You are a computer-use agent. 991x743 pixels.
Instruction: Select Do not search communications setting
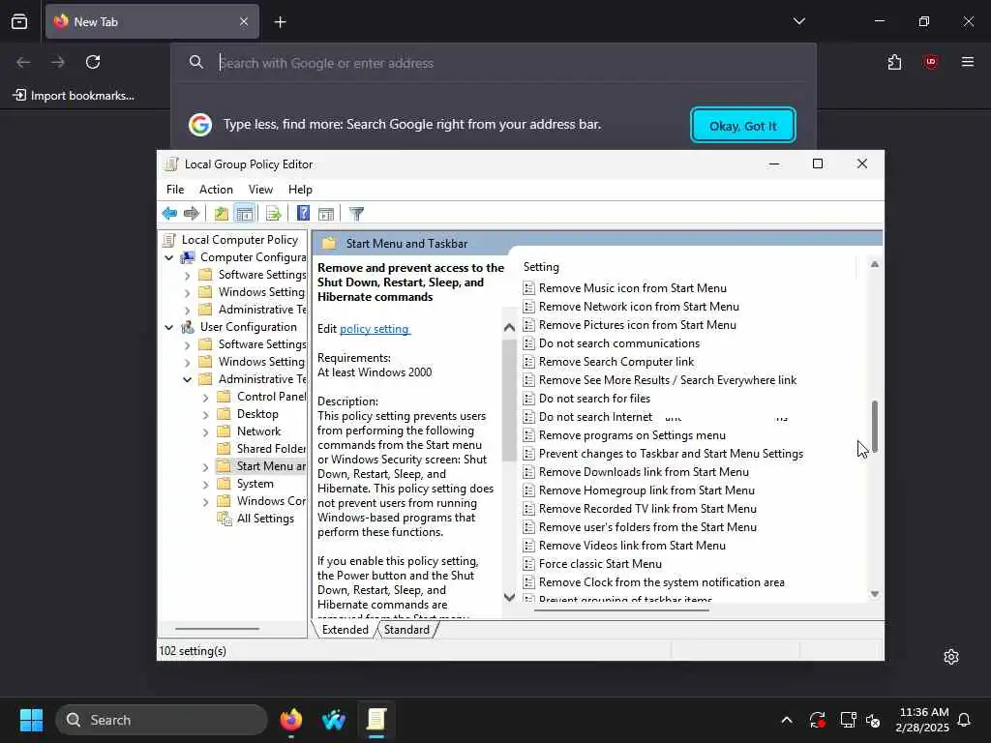(x=618, y=343)
